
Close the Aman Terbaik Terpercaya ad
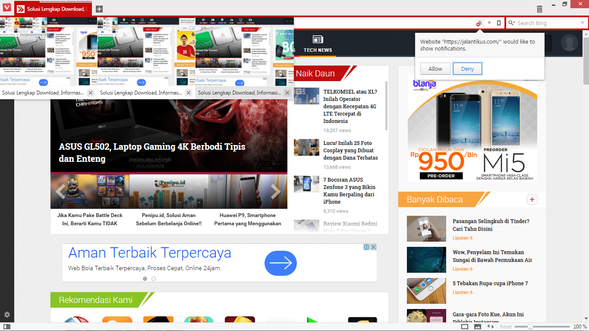pyautogui.click(x=373, y=247)
